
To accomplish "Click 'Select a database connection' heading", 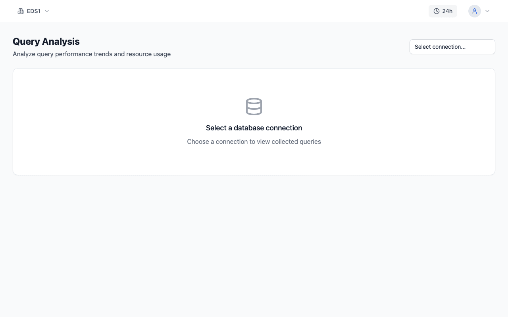I will pyautogui.click(x=254, y=128).
